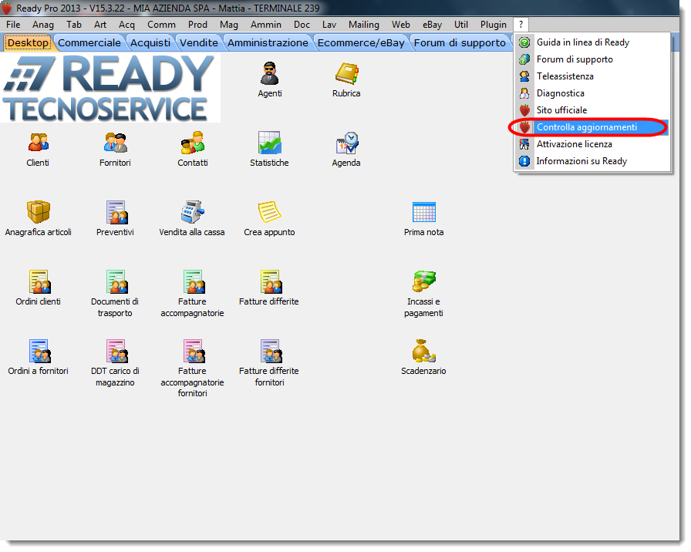Screen dimensions: 691x552
Task: Switch to the Amministrazione tab
Action: 268,42
